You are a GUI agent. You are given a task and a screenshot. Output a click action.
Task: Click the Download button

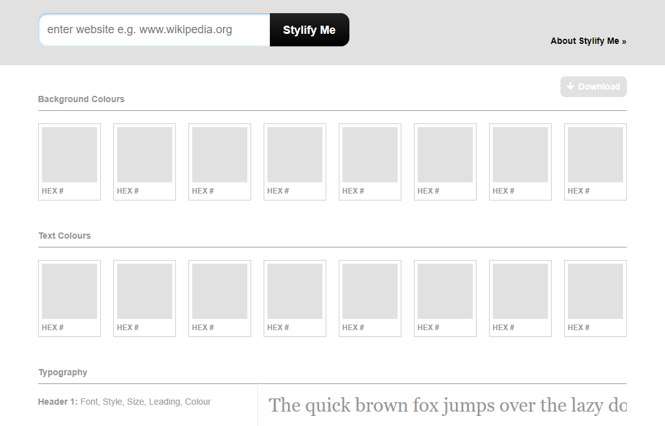tap(593, 87)
